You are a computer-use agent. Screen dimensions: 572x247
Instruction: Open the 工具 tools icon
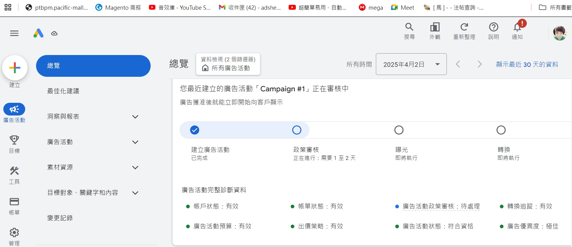tap(14, 171)
